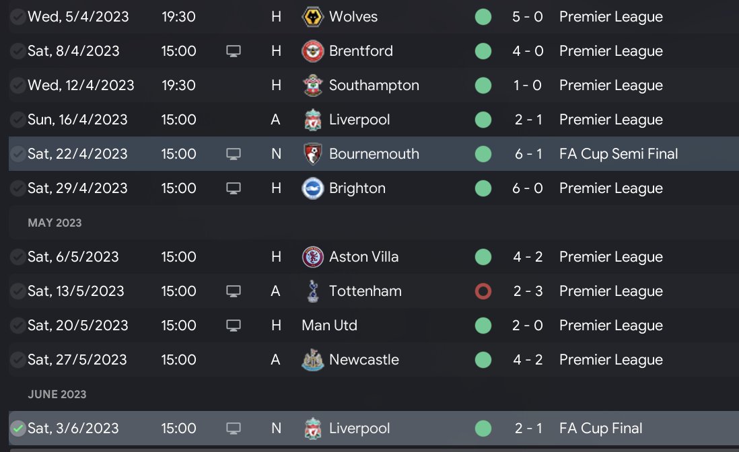Toggle the green checkmark on FA Cup Final

(18, 428)
